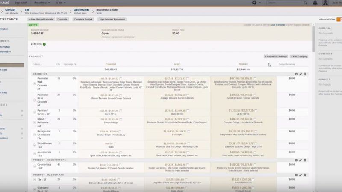Toggle the Advanced View switch

pos(339,19)
